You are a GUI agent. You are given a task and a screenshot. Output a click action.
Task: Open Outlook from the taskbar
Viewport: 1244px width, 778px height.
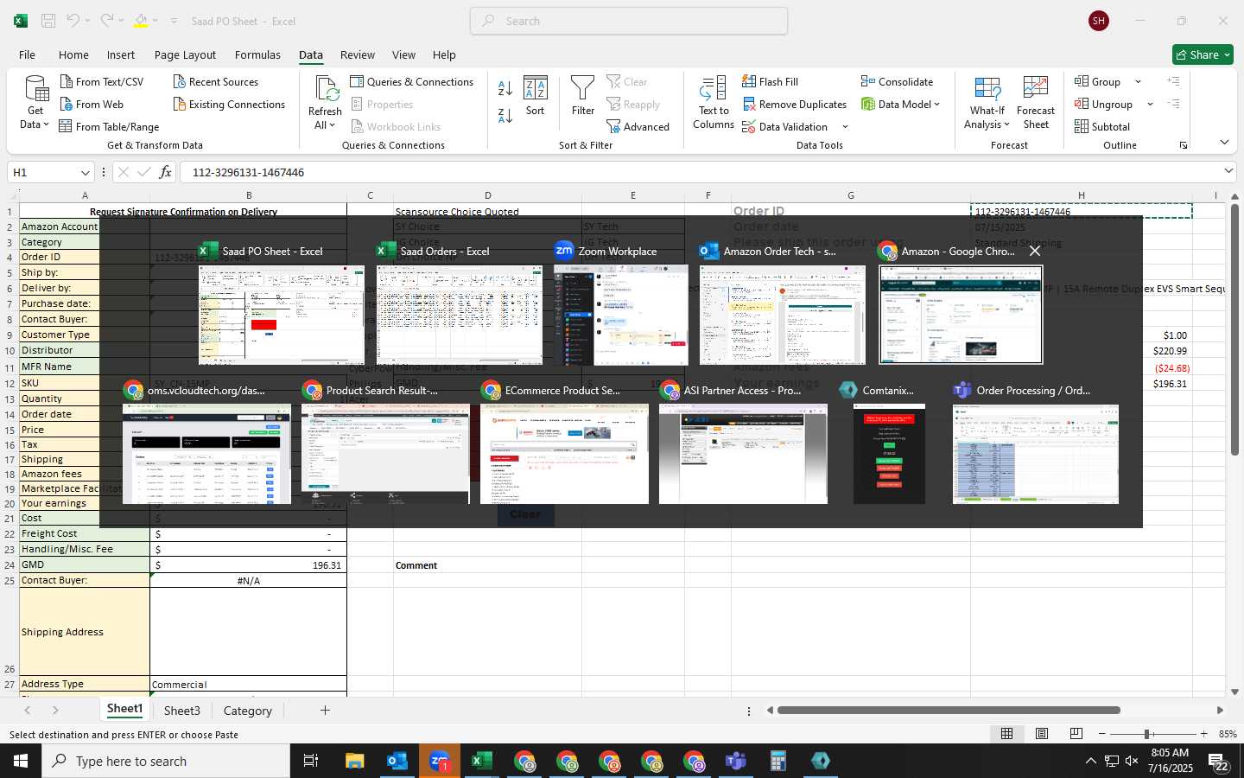tap(397, 761)
